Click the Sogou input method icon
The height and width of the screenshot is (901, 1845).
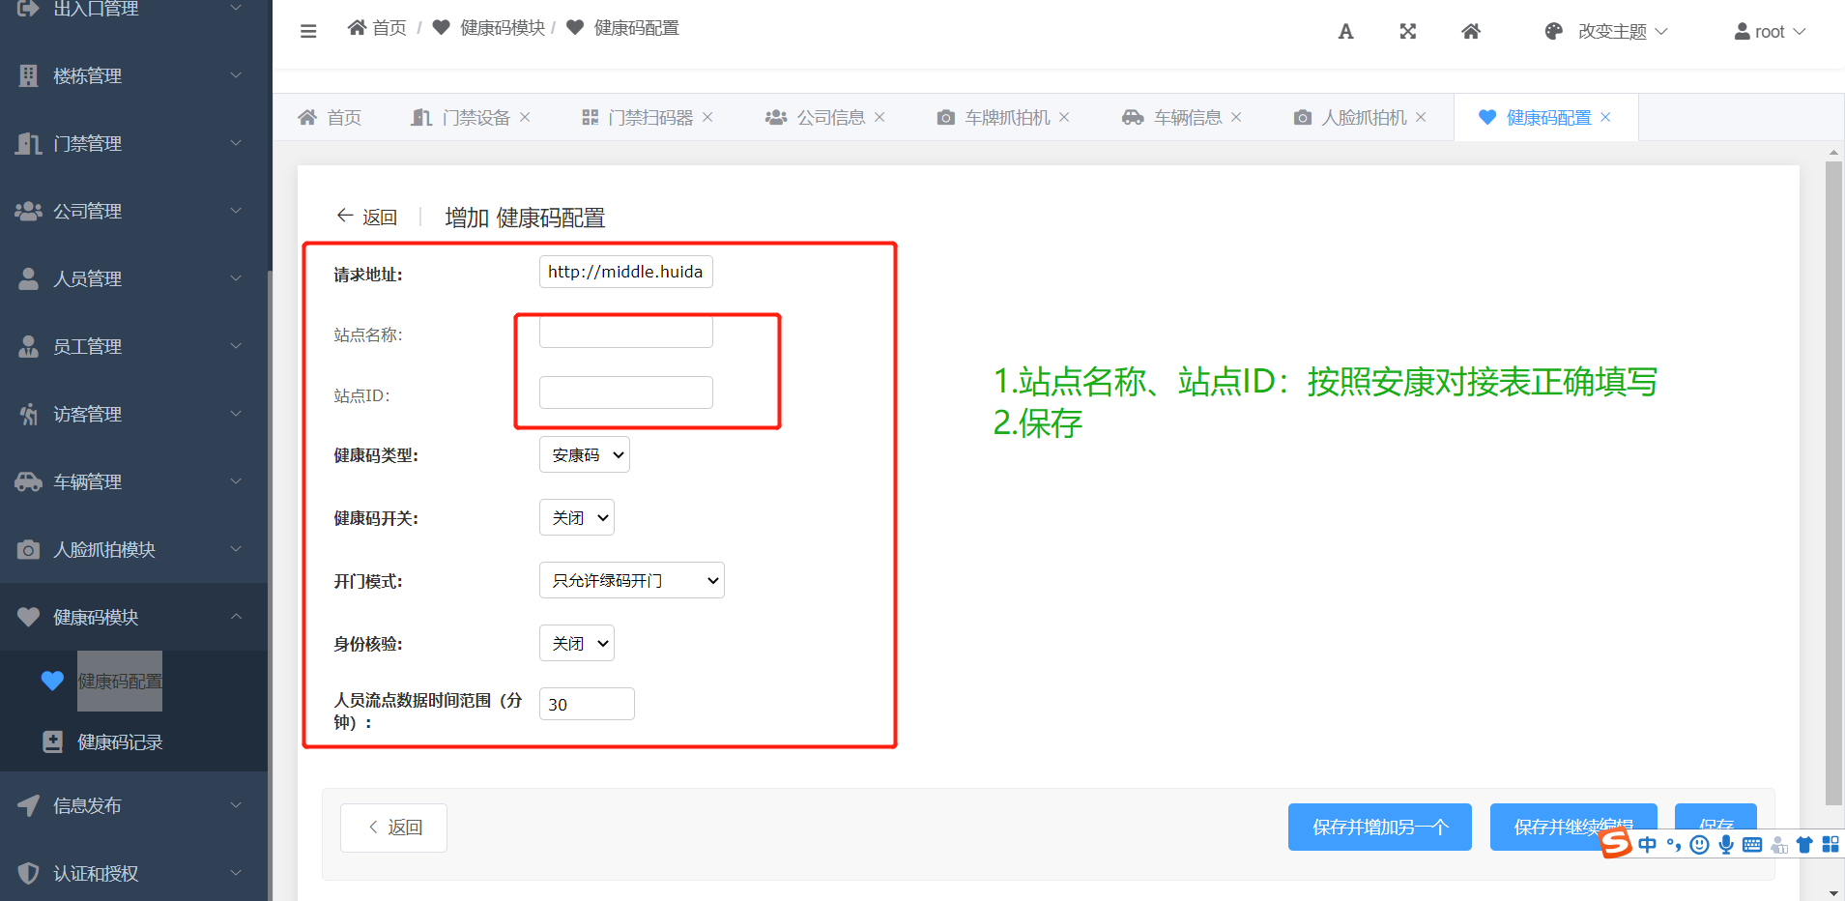point(1615,843)
